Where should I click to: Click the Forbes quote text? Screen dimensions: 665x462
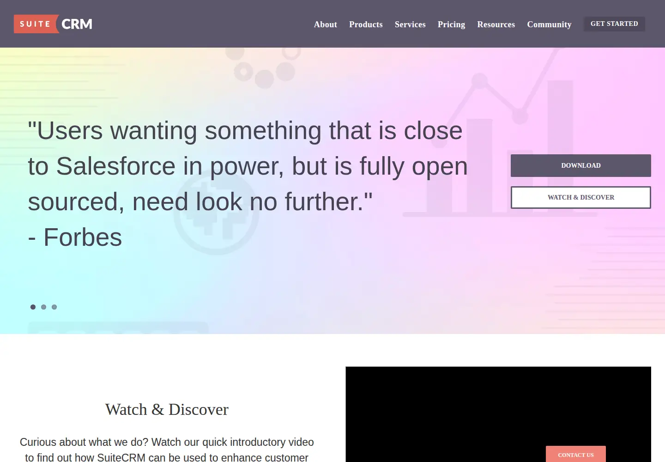coord(248,184)
